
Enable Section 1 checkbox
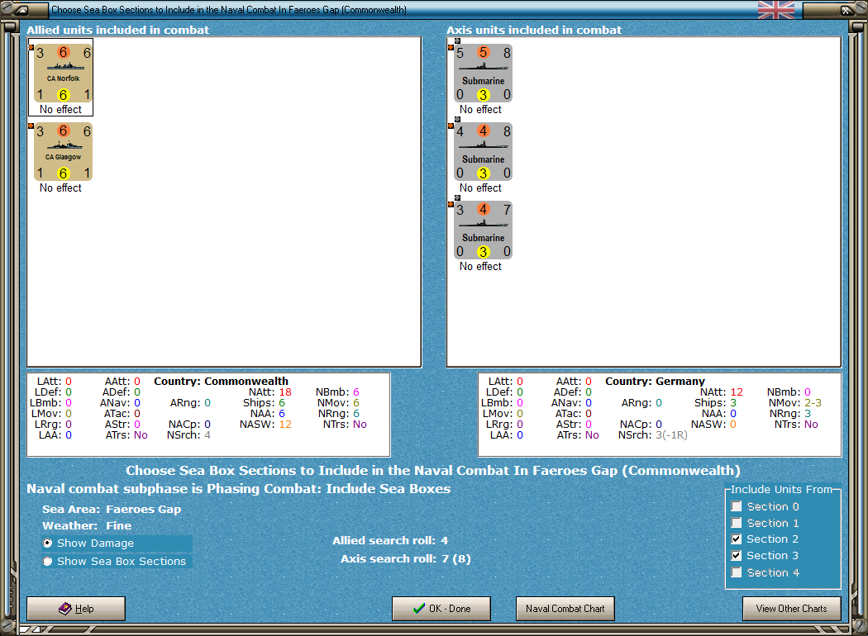coord(737,523)
